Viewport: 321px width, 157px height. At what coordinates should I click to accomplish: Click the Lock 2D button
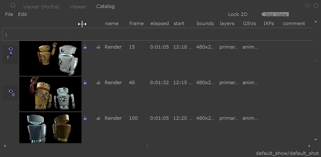[238, 14]
